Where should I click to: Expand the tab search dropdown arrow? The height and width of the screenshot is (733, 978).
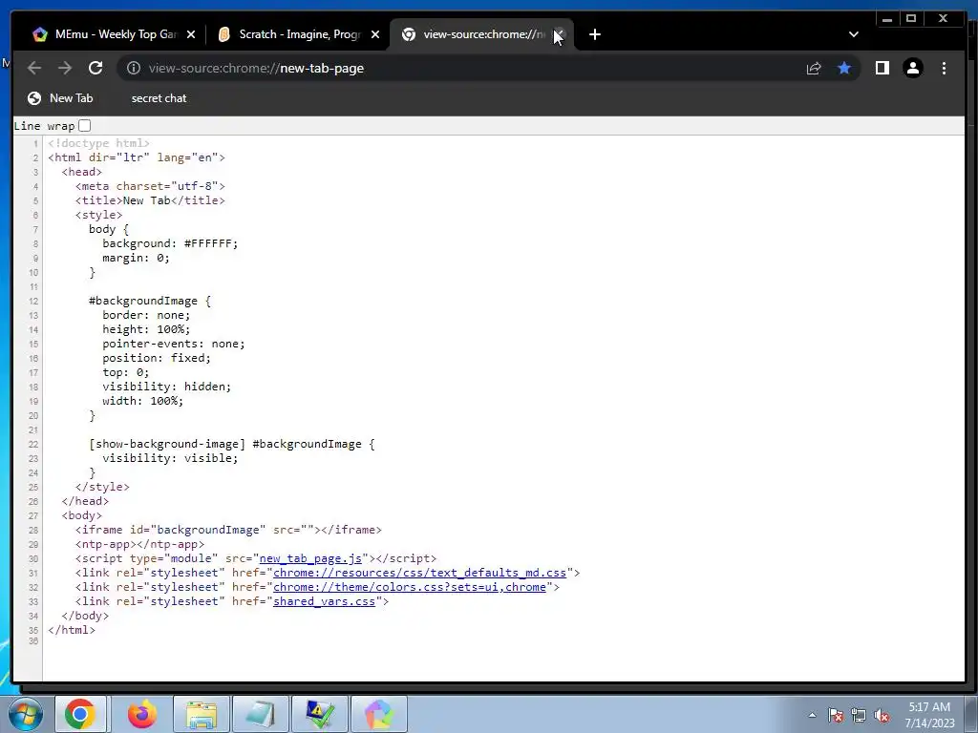853,34
